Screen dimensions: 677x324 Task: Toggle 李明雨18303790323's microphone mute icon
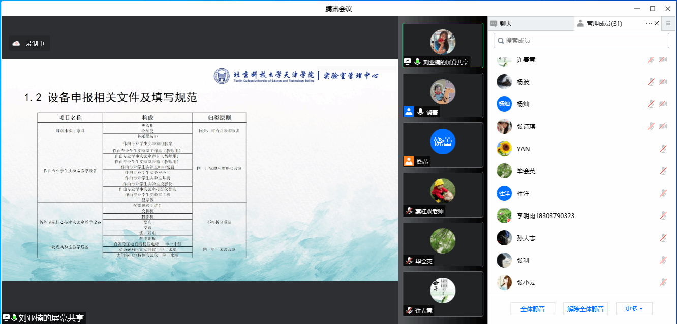pos(663,216)
